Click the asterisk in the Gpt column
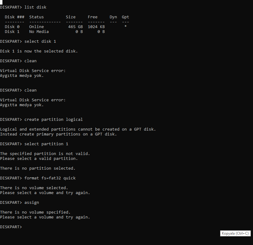The image size is (253, 245). click(x=126, y=26)
